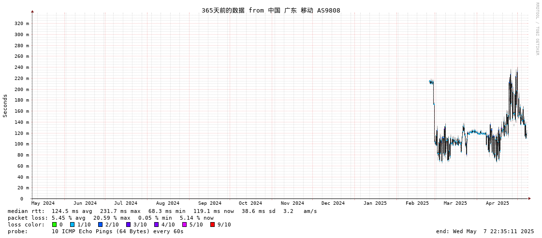This screenshot has height=238, width=542.
Task: Click the '40 m' y-axis label
Action: pos(23,177)
